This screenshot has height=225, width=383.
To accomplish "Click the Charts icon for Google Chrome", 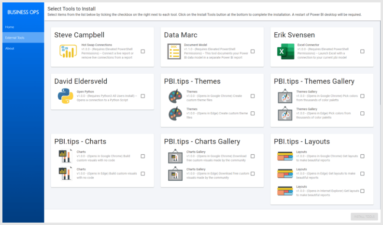I will [64, 156].
